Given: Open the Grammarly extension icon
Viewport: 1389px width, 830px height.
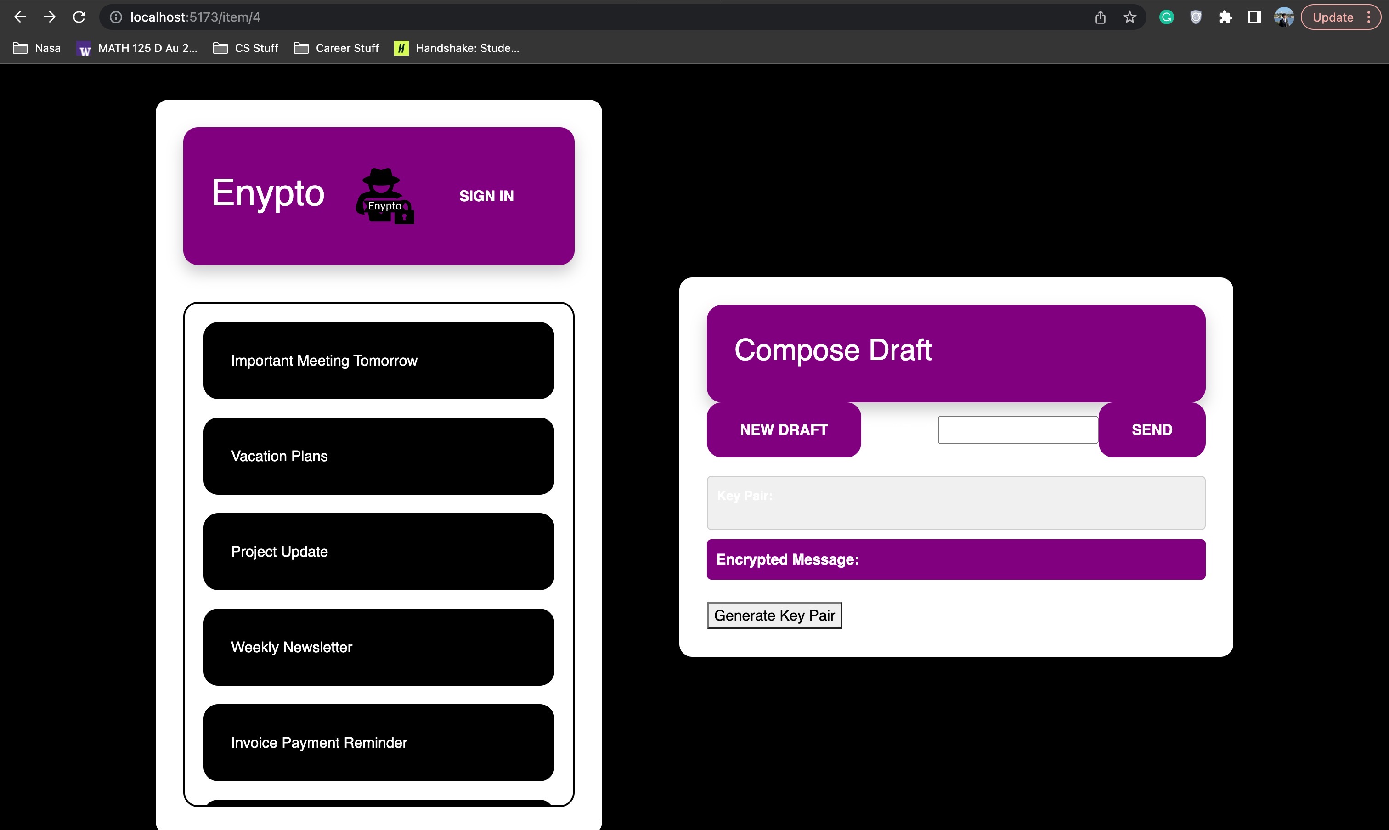Looking at the screenshot, I should 1166,17.
